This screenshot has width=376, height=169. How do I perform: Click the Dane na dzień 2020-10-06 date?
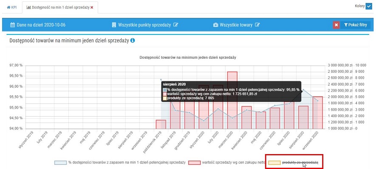click(41, 25)
